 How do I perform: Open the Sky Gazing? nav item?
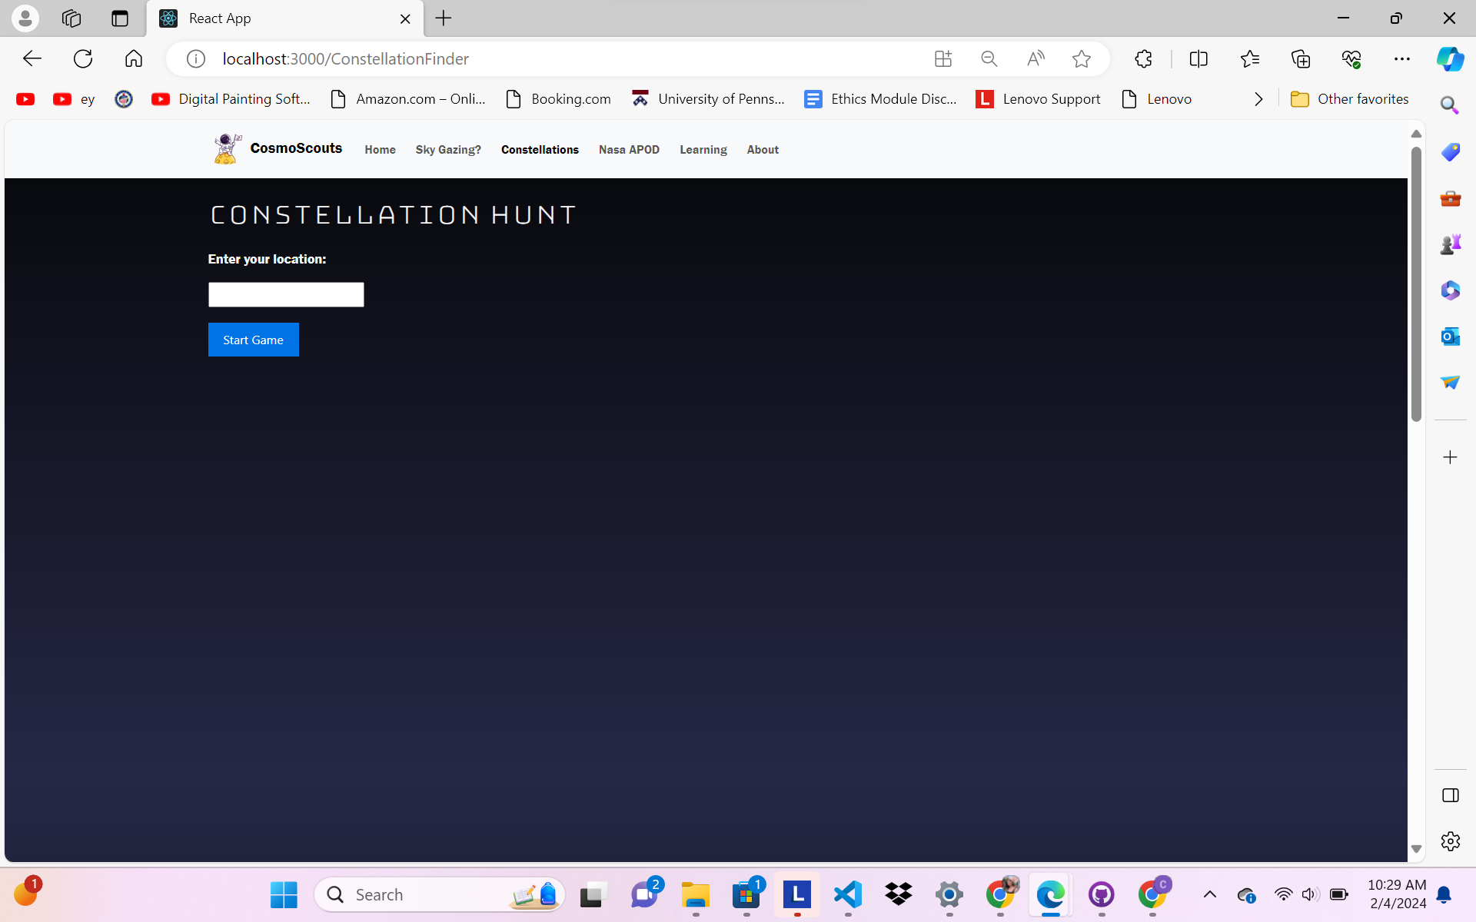pos(448,150)
